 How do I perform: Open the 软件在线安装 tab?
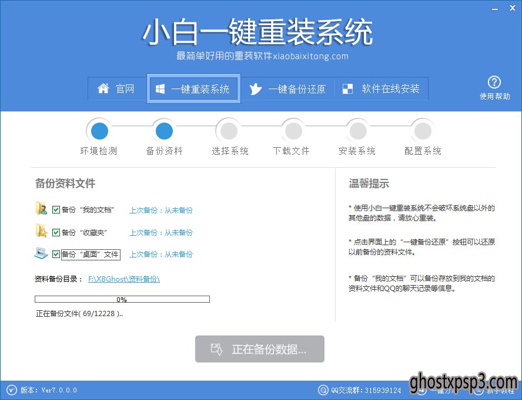[381, 89]
